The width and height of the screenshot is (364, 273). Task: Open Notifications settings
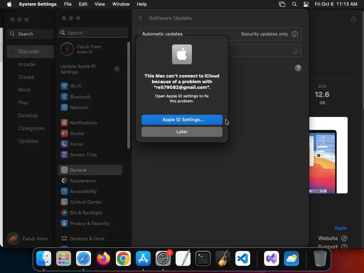[90, 123]
